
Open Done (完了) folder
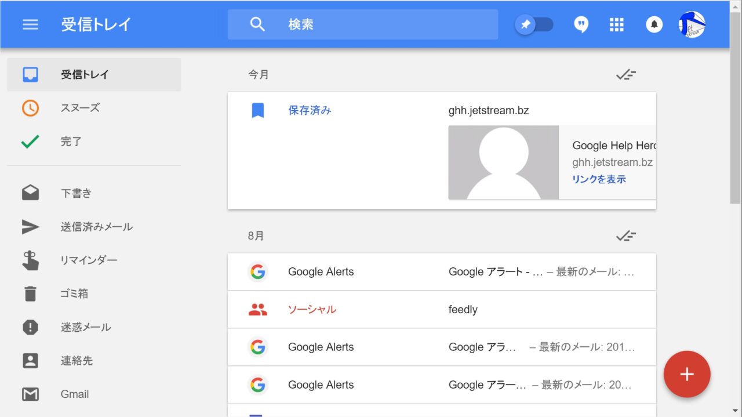tap(71, 142)
